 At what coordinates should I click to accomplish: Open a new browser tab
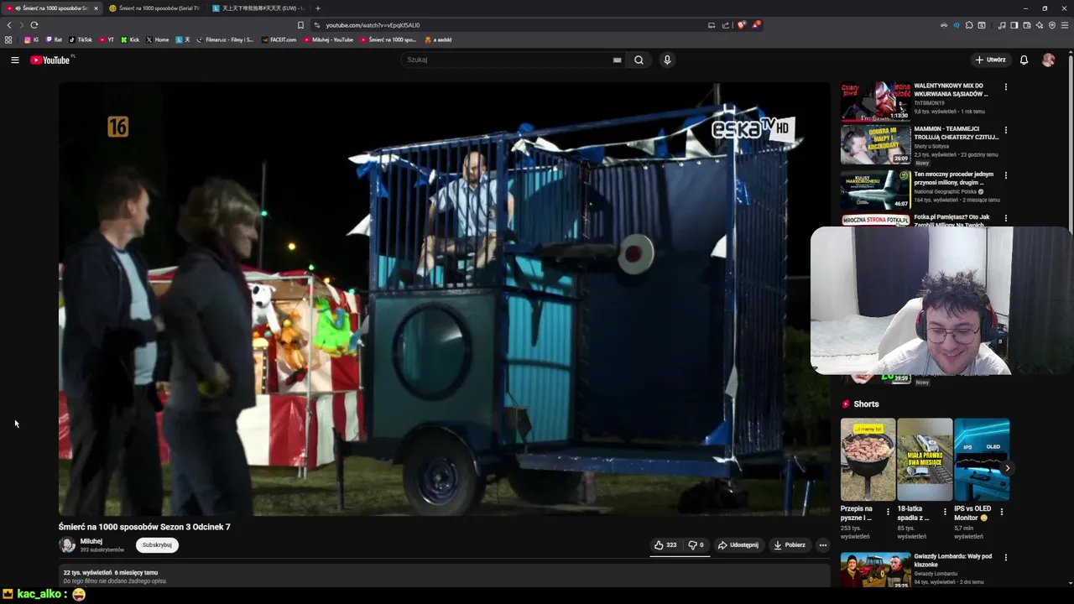pyautogui.click(x=317, y=8)
